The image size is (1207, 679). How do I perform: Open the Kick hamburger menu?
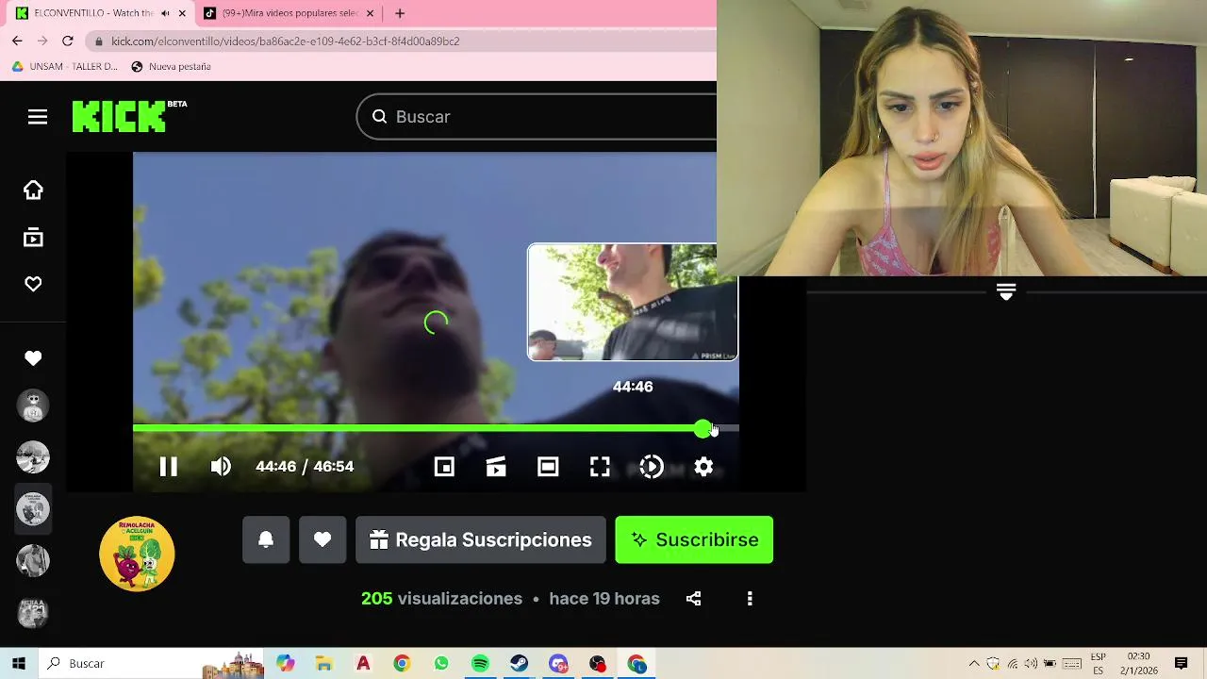[x=38, y=117]
